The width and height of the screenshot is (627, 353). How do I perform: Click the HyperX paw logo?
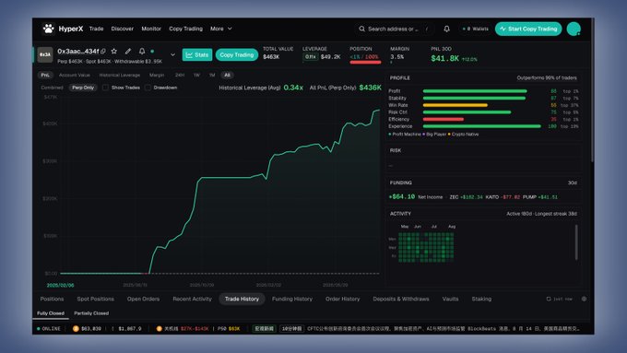[48, 29]
